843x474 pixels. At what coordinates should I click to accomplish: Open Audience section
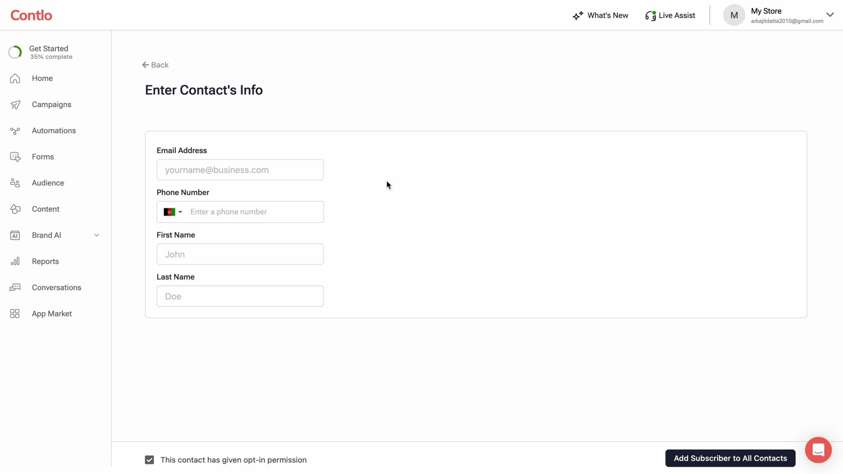click(x=48, y=182)
